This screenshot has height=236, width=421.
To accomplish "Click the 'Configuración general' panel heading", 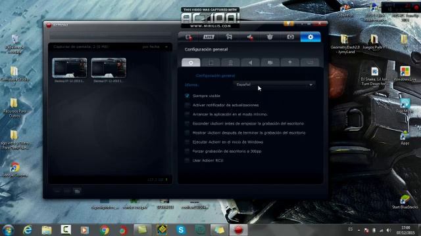I will tap(206, 49).
